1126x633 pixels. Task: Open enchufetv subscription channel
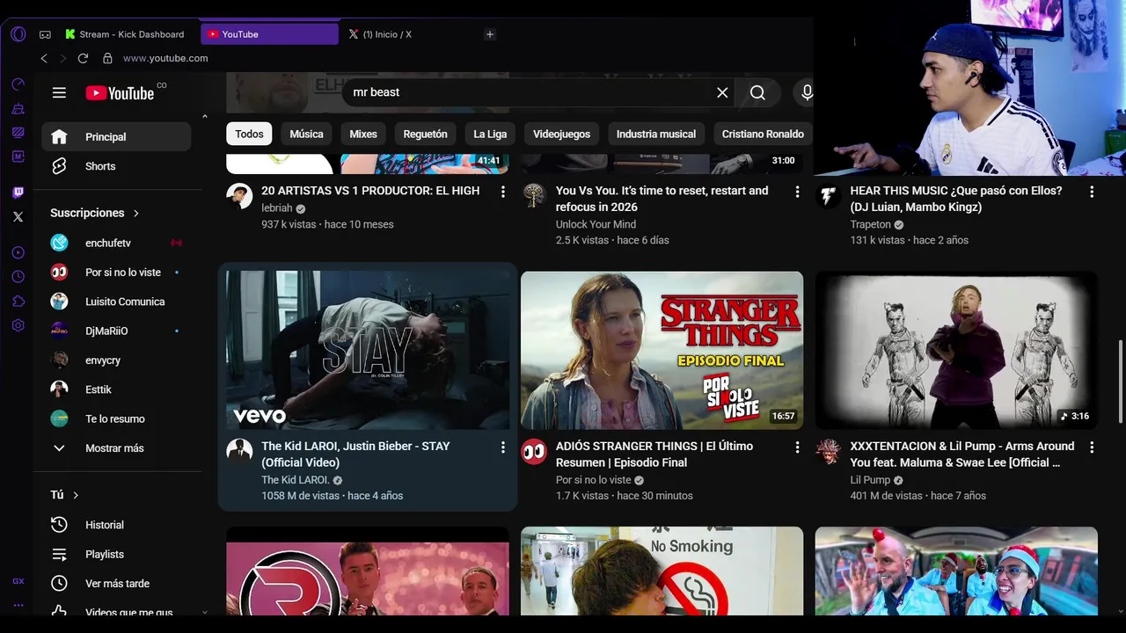coord(116,243)
